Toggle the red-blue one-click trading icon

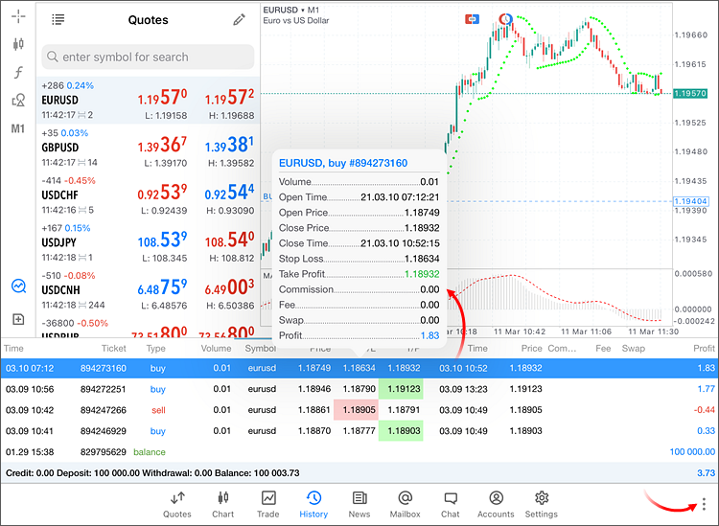(472, 19)
